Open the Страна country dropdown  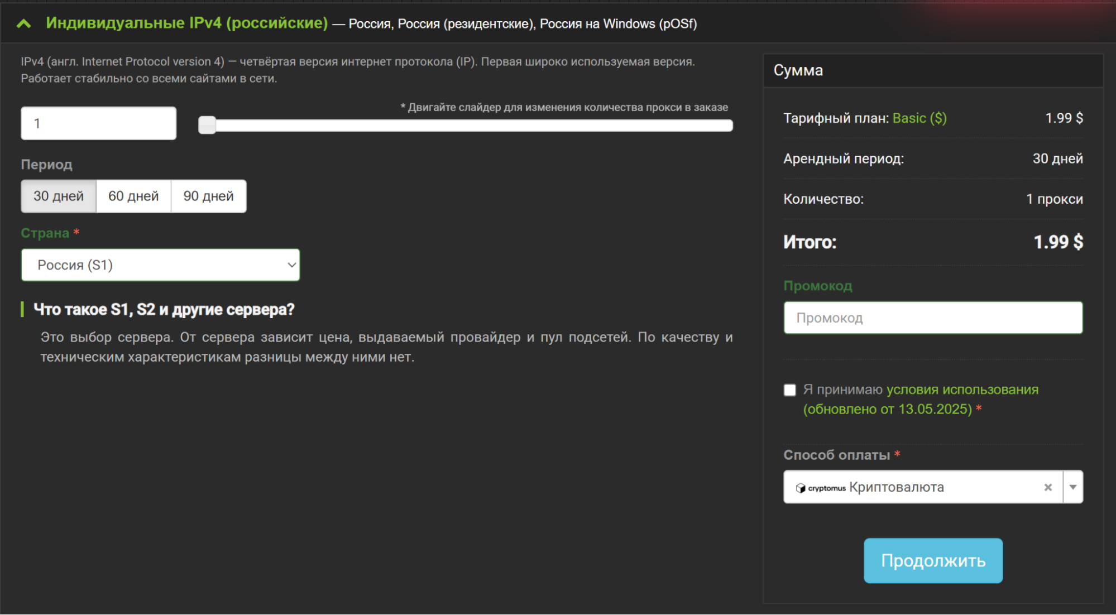(160, 265)
